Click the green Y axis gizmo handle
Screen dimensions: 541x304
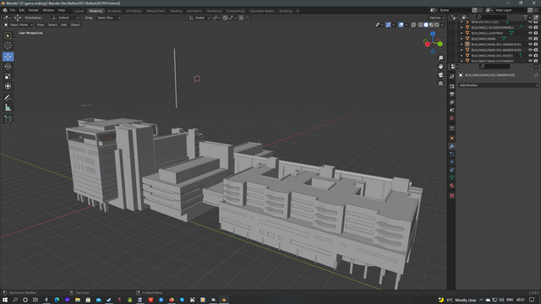(440, 44)
